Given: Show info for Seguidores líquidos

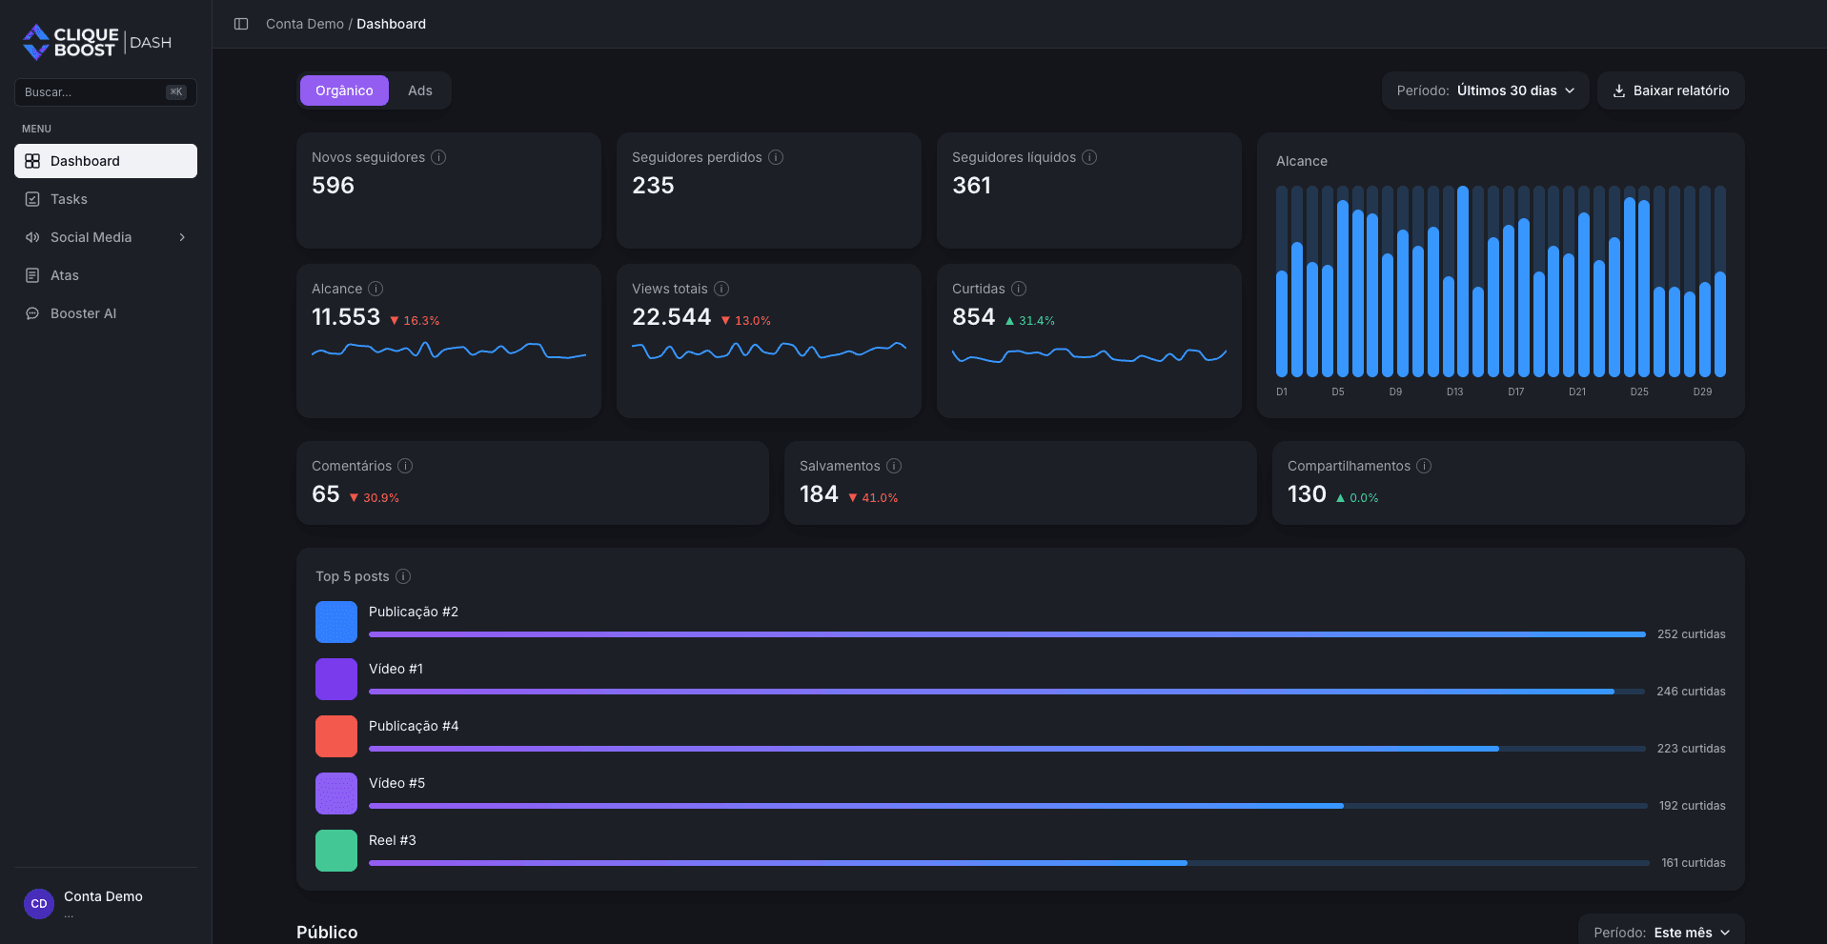Looking at the screenshot, I should [1089, 157].
